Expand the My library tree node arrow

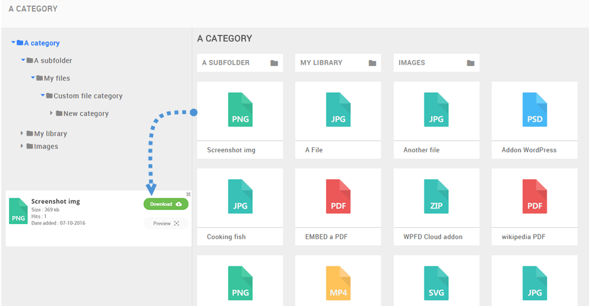click(23, 134)
